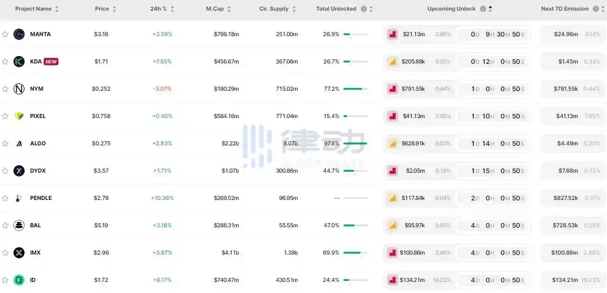Open the BAL project link

click(35, 225)
